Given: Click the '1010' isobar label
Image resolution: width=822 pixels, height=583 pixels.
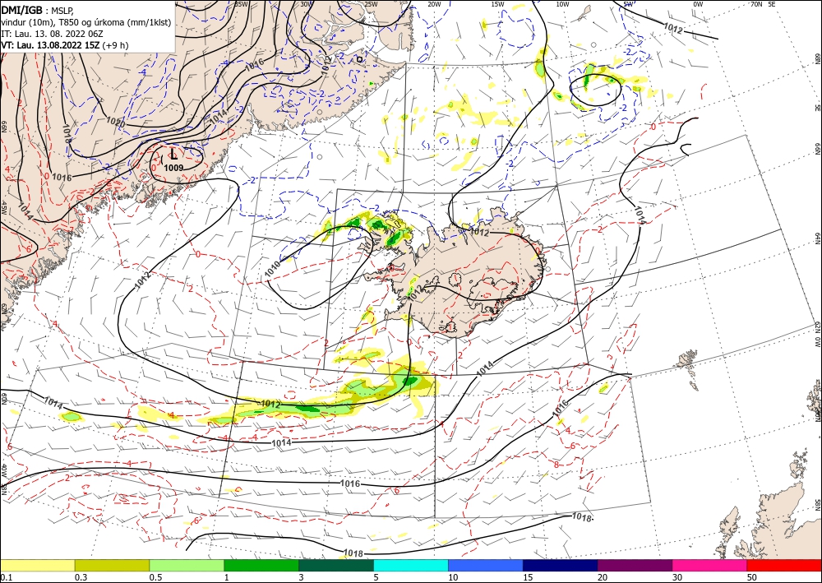Looking at the screenshot, I should [273, 268].
